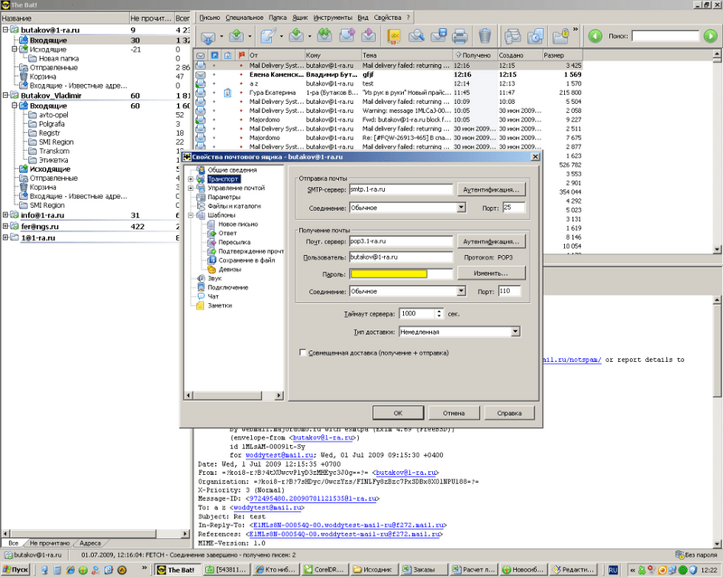The width and height of the screenshot is (723, 578).
Task: Open the delivery type dropdown
Action: [x=515, y=331]
